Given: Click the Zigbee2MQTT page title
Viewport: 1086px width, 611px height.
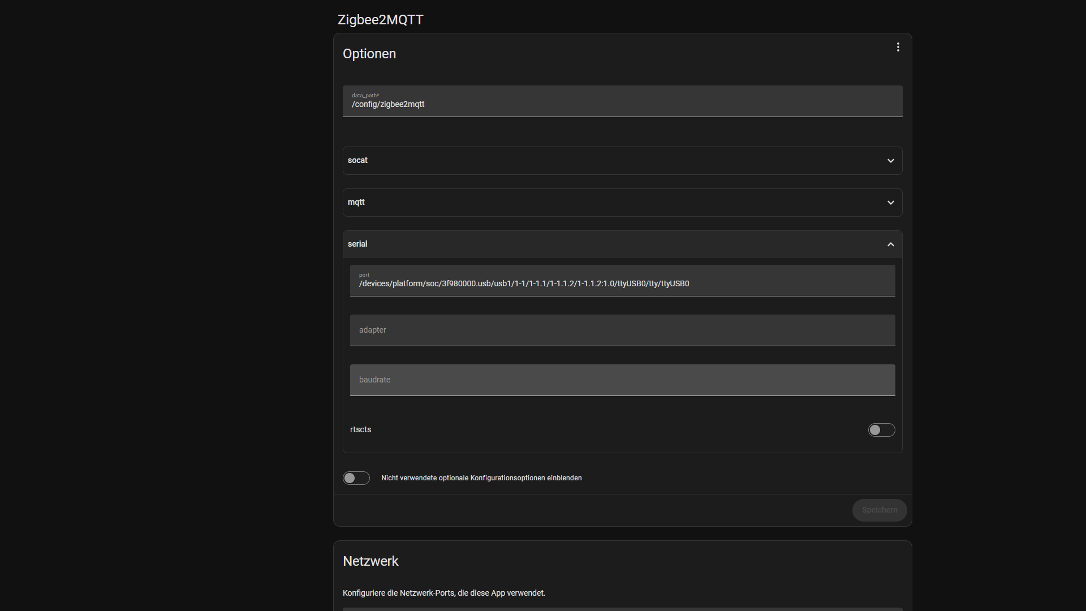Looking at the screenshot, I should tap(380, 20).
